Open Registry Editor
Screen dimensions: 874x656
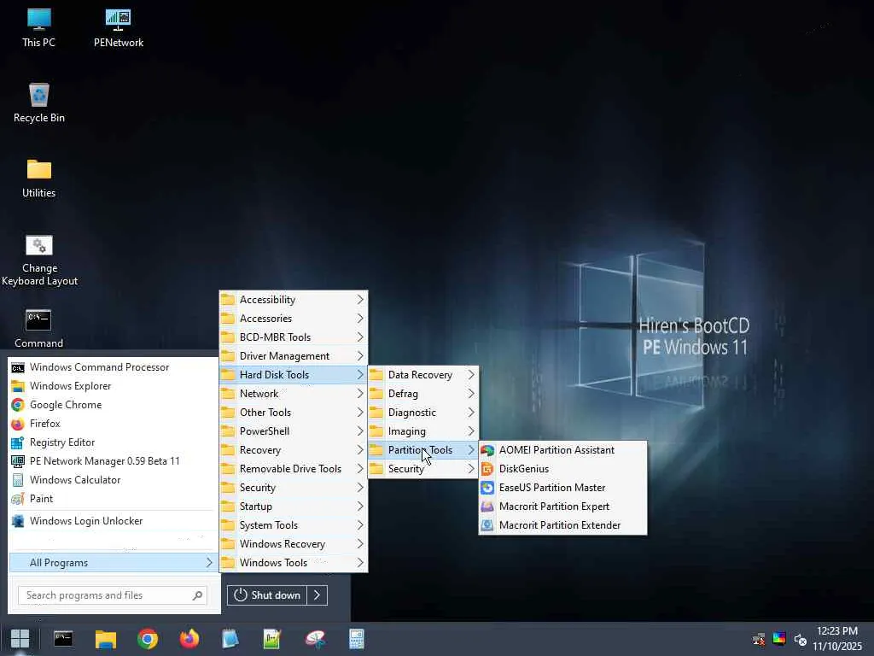click(114, 442)
